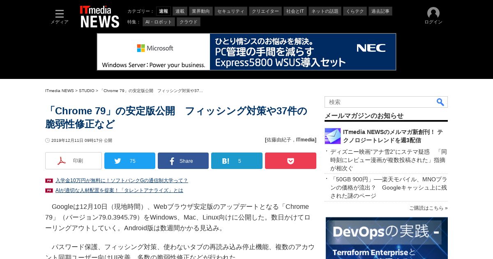Viewport: 493px width, 259px height.
Task: Open PR link about ソフトバンクG通信制大学
Action: pos(122,180)
